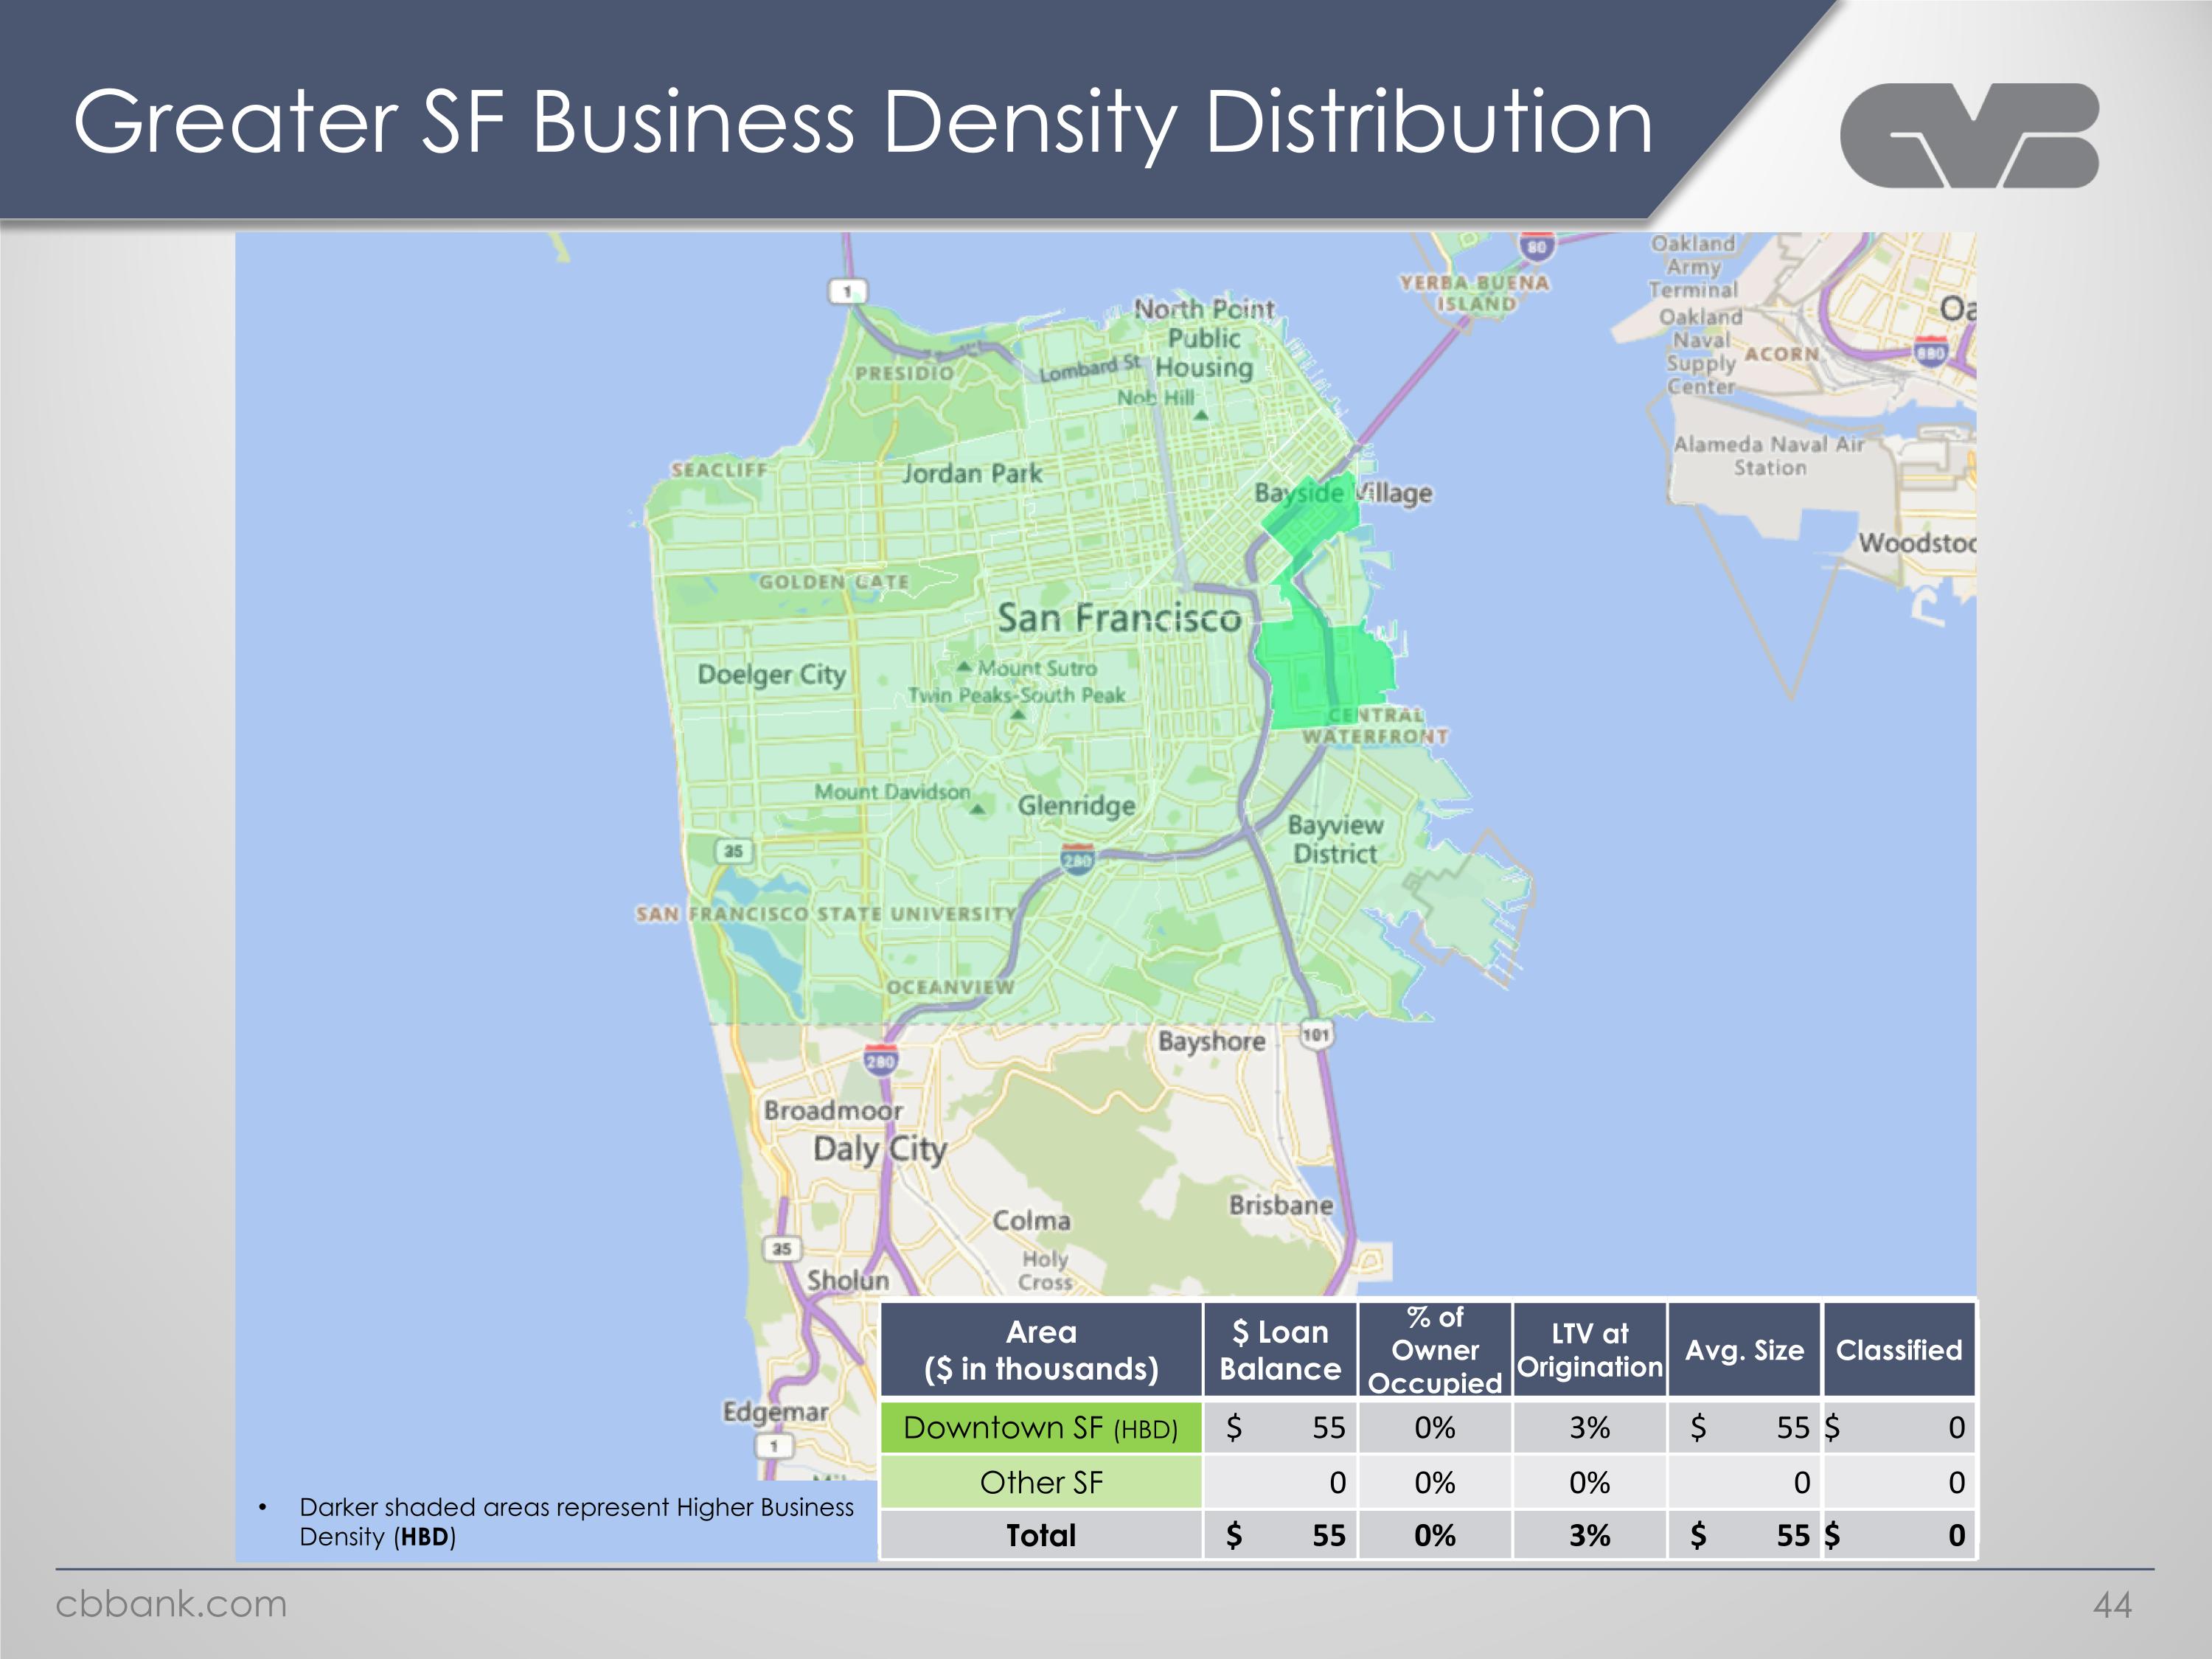Click the Other SF table cell
Image resolution: width=2212 pixels, height=1659 pixels.
coord(1040,1482)
